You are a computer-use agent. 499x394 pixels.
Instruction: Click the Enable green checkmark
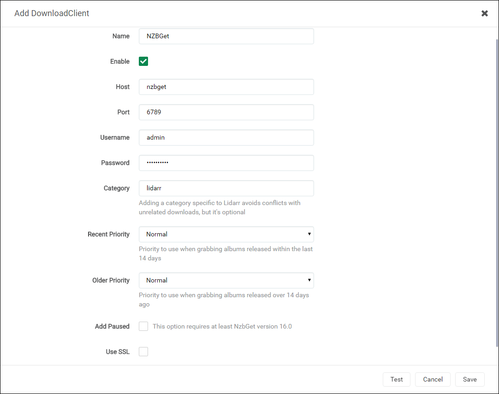[x=143, y=61]
